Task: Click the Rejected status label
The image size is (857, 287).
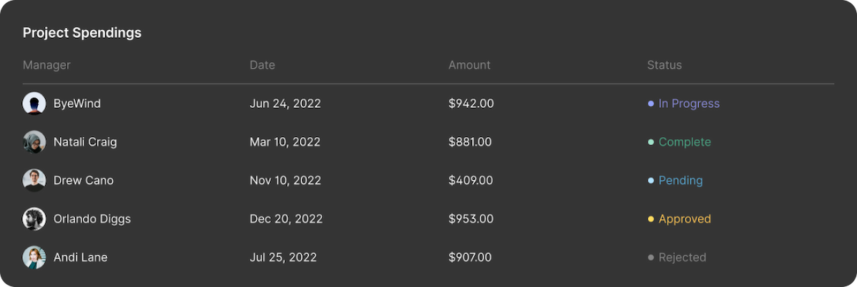Action: (x=682, y=258)
